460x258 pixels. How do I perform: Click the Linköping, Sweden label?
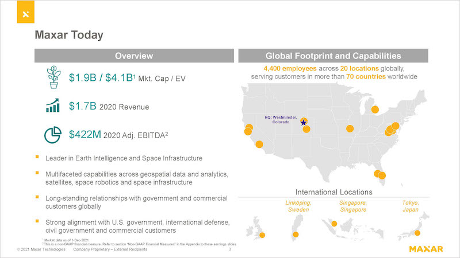(298, 206)
